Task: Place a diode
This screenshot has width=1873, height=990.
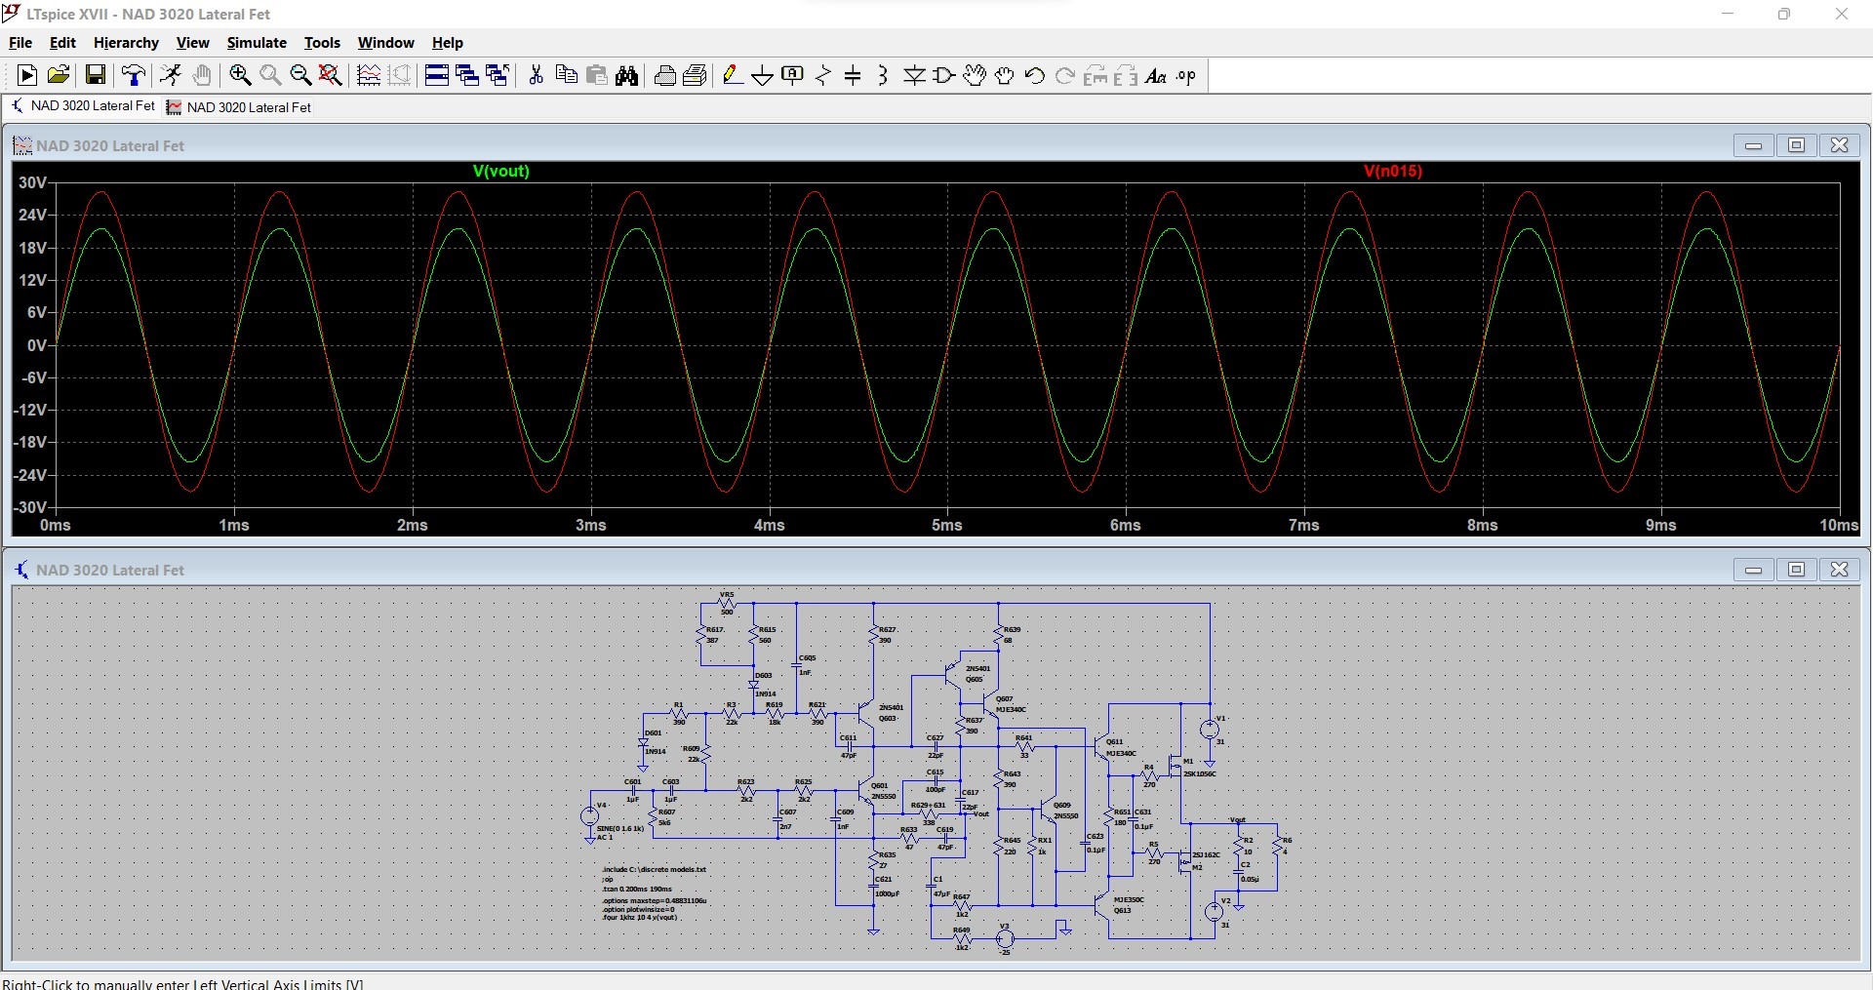Action: 914,75
